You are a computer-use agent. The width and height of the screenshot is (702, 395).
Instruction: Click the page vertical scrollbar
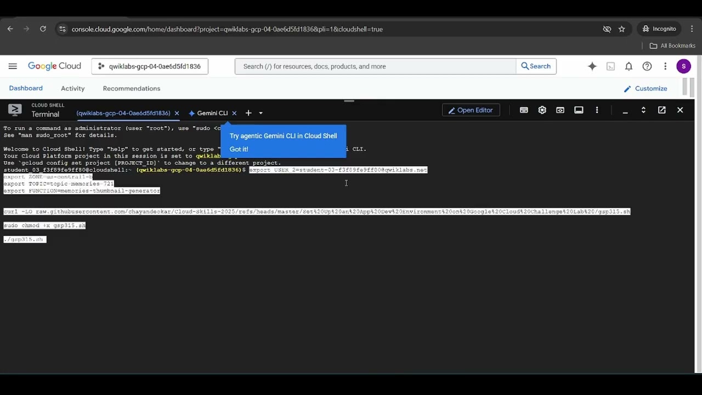pyautogui.click(x=699, y=214)
